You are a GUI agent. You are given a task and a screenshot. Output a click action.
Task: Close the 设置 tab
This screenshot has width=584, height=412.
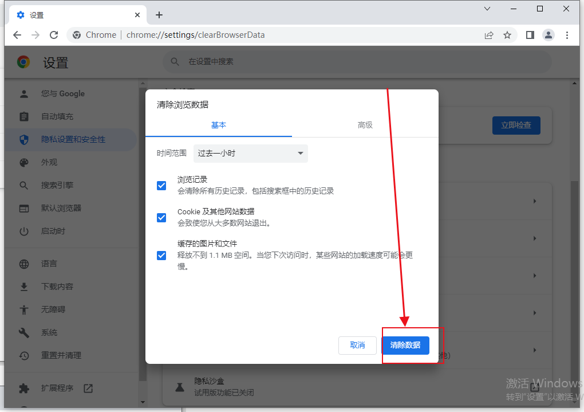(137, 15)
